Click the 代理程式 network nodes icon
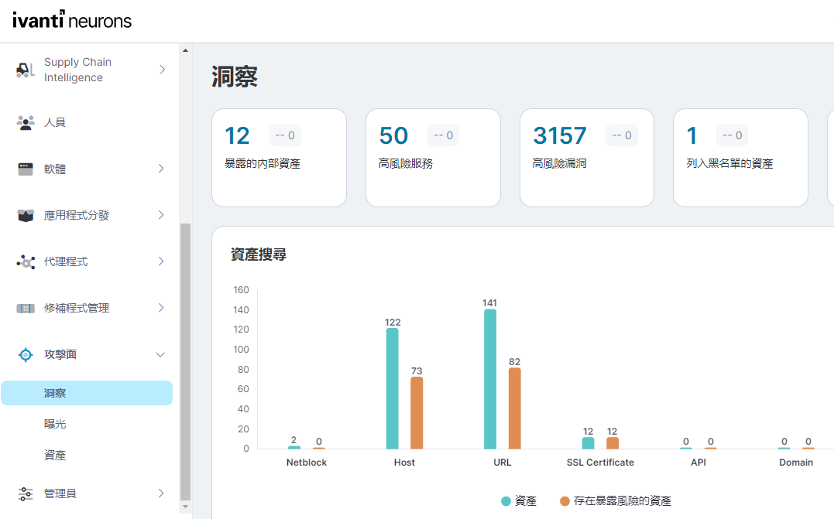The height and width of the screenshot is (519, 834). [x=25, y=261]
